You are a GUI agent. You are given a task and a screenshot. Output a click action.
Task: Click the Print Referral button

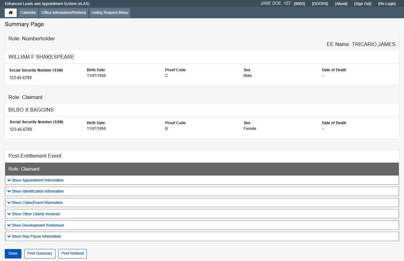click(73, 253)
